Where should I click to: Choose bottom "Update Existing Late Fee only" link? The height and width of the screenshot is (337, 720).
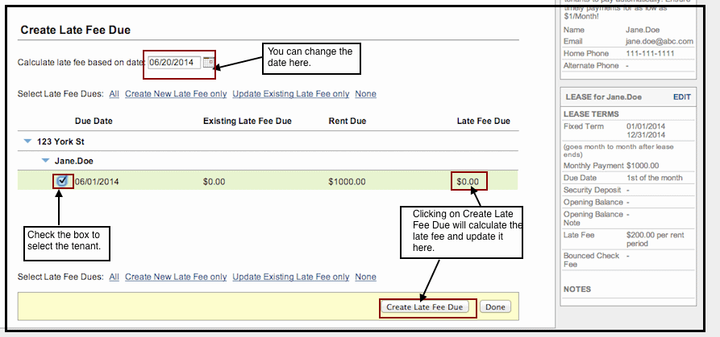(x=290, y=277)
